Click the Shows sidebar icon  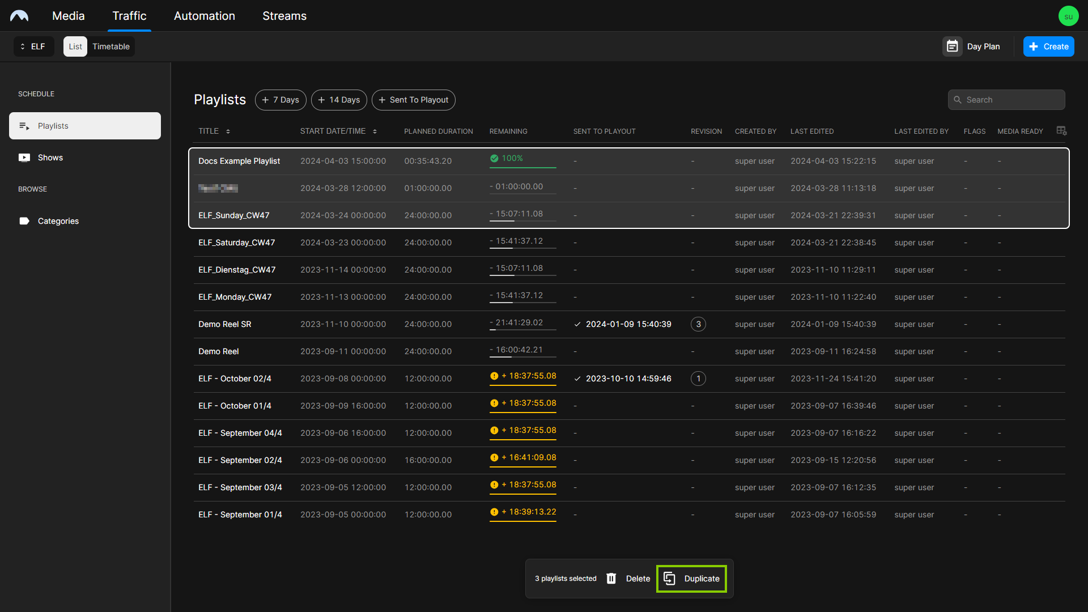(x=25, y=157)
